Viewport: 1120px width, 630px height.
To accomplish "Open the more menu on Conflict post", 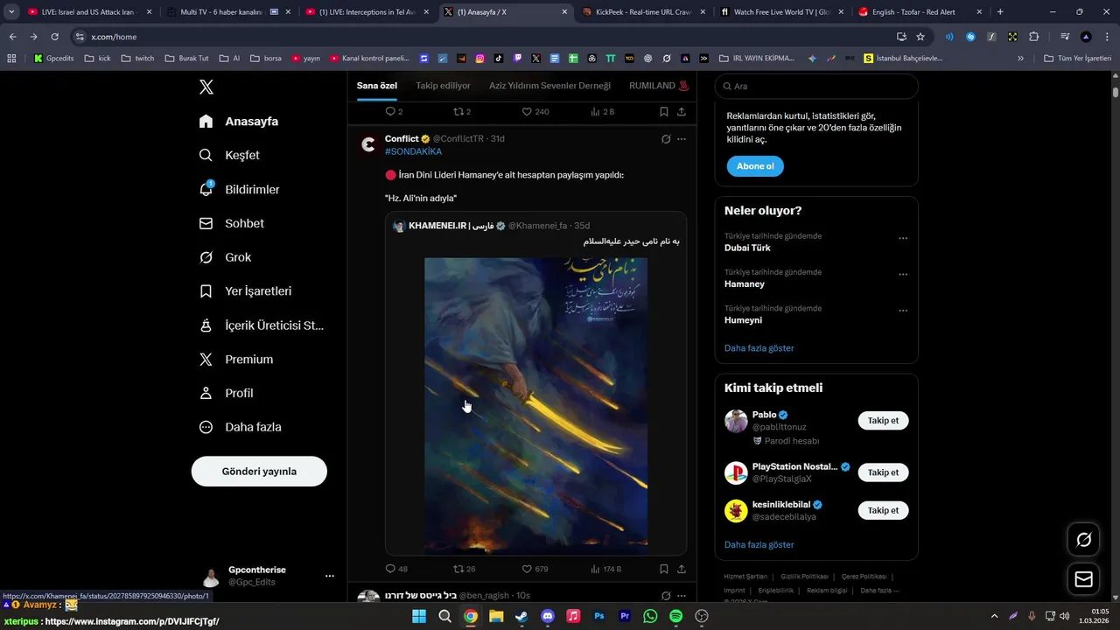I will (x=682, y=139).
